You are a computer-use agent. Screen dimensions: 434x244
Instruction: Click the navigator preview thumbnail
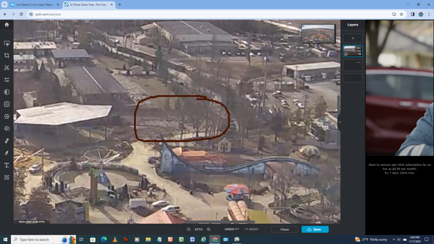[318, 34]
